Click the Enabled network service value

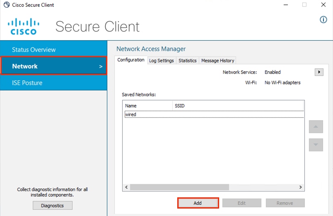coord(273,72)
